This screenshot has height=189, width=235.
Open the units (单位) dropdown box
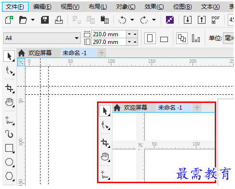228,38
